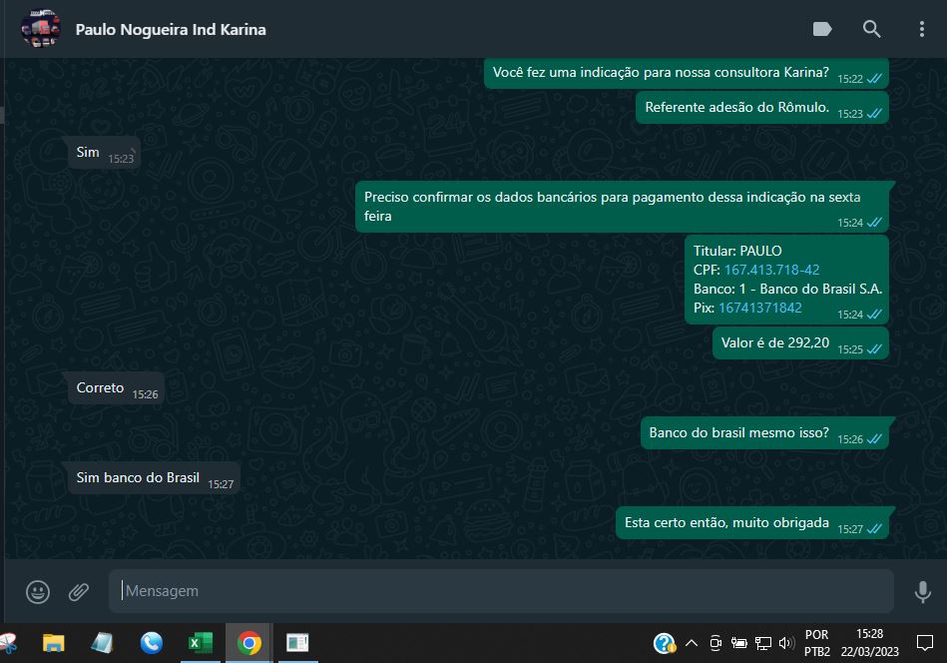This screenshot has height=663, width=947.
Task: Open the emoji picker smiley icon
Action: click(x=38, y=592)
